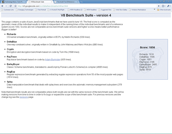Open the revisions page link
The height and width of the screenshot is (134, 172).
coord(24,97)
